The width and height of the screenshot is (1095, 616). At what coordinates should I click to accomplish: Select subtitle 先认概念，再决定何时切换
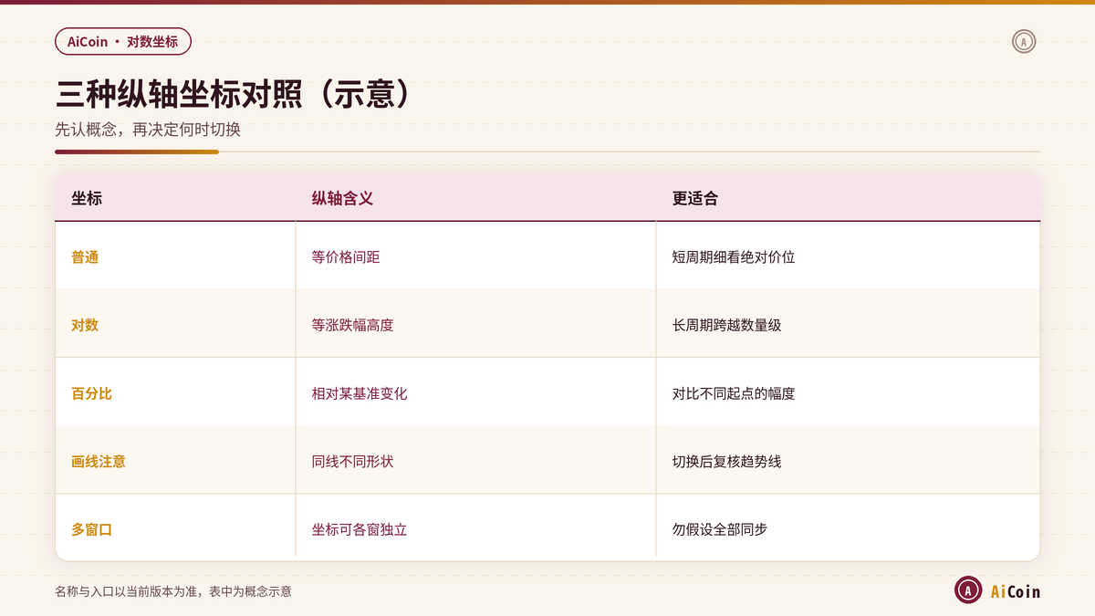click(148, 130)
